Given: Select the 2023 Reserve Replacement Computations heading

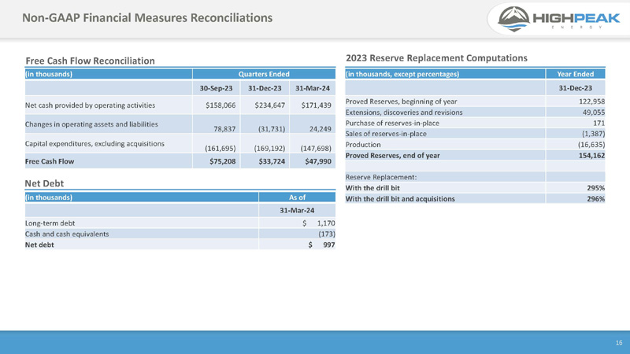Looking at the screenshot, I should click(x=436, y=58).
